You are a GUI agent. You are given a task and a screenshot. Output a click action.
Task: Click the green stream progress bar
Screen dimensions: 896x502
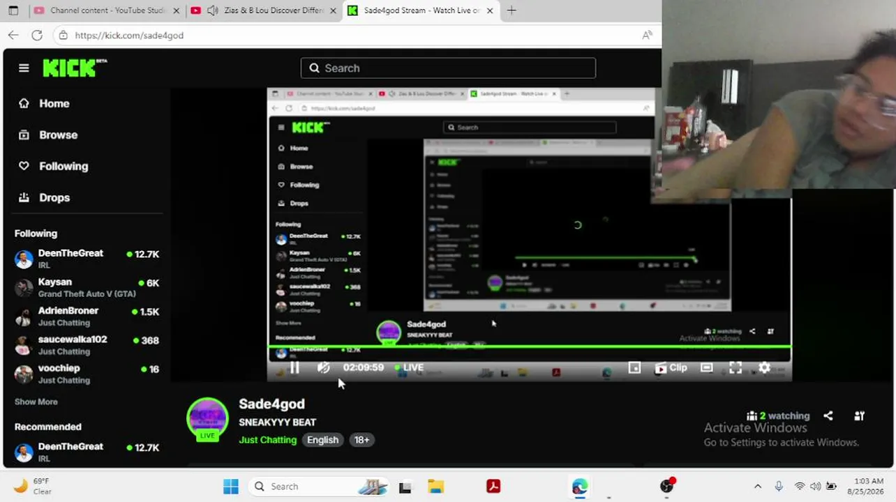pyautogui.click(x=529, y=347)
